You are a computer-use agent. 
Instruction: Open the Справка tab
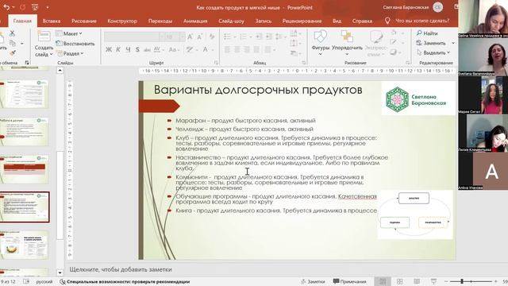pyautogui.click(x=362, y=21)
